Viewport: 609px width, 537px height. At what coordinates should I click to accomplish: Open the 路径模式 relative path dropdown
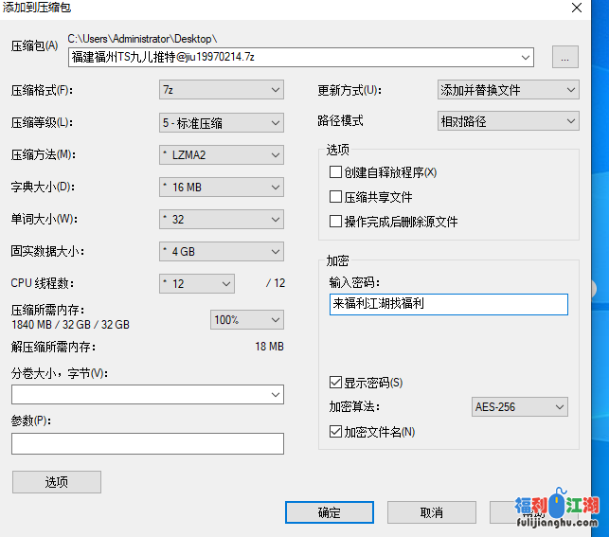click(508, 121)
